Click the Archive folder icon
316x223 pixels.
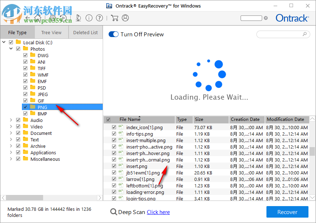coord(25,146)
